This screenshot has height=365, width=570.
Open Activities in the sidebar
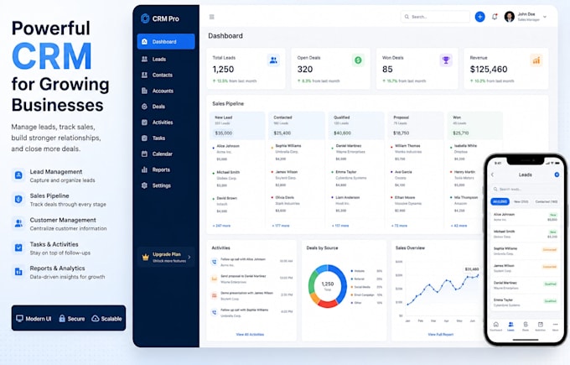coord(166,123)
